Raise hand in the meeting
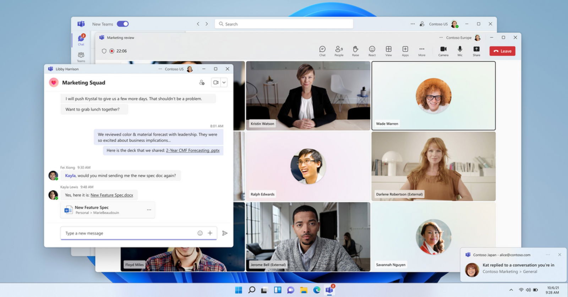 pos(355,51)
